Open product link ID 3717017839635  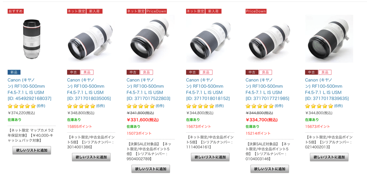point(327,89)
